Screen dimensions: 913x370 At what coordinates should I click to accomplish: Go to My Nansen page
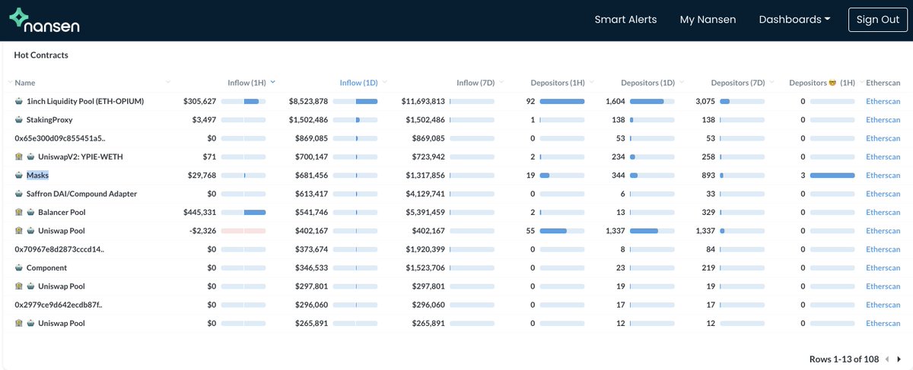coord(708,20)
